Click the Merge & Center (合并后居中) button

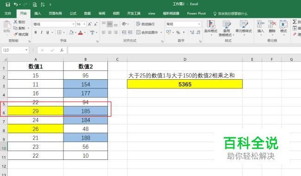pyautogui.click(x=147, y=32)
